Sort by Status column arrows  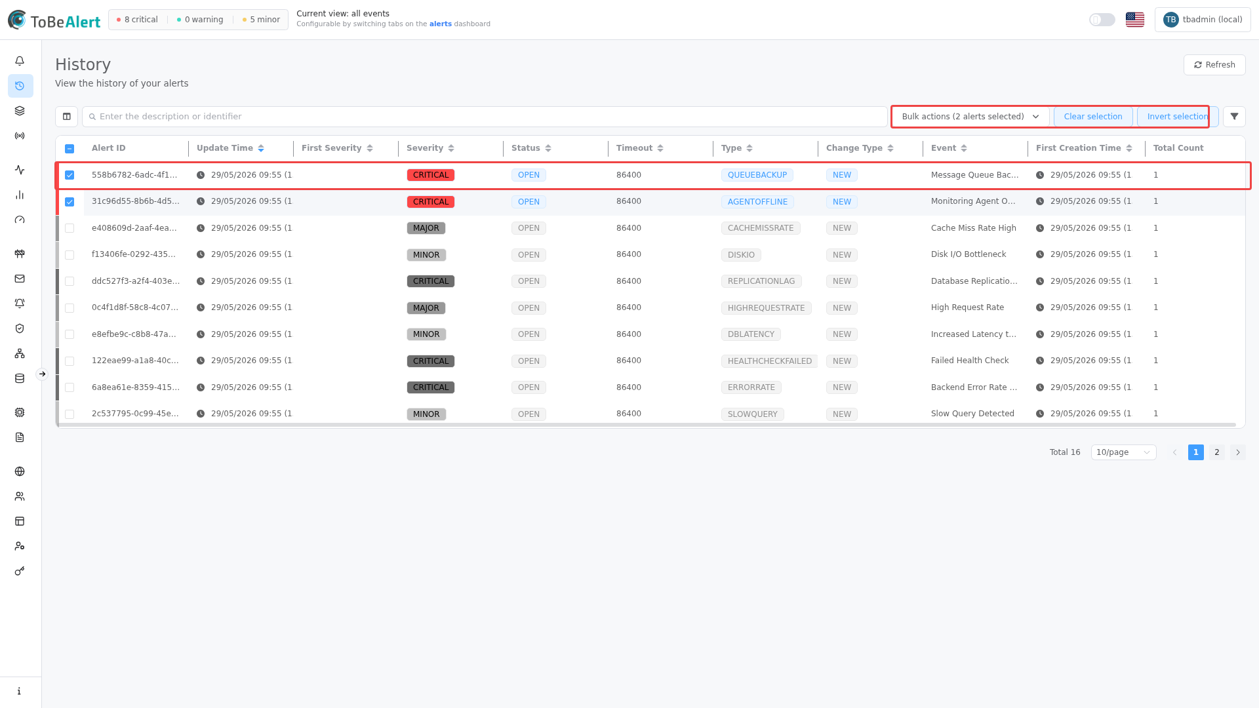coord(548,148)
